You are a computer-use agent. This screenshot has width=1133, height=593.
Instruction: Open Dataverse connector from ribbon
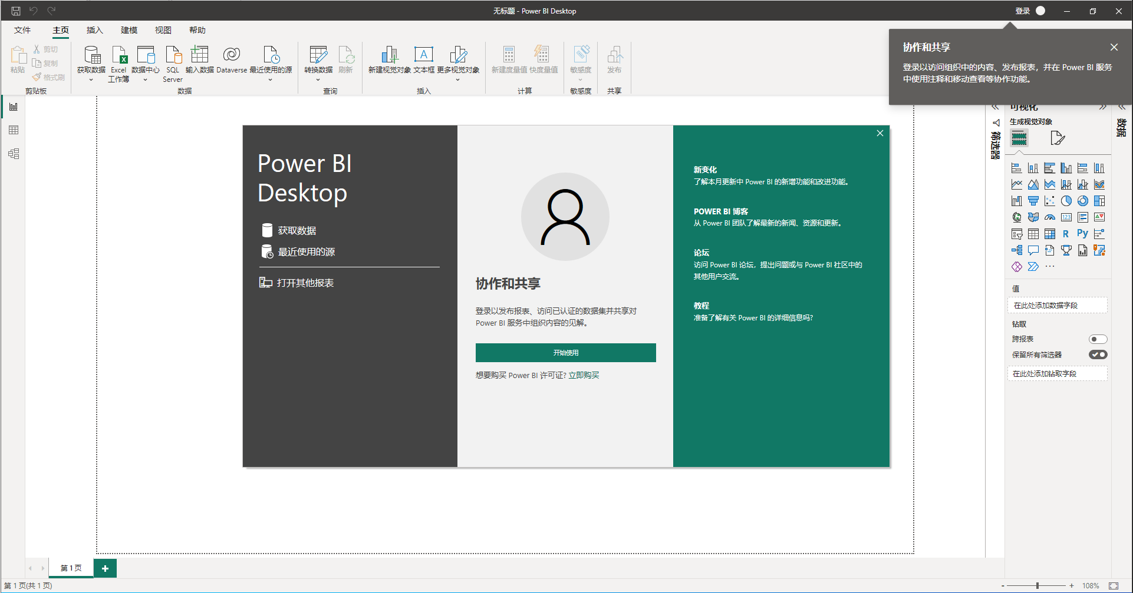[232, 55]
